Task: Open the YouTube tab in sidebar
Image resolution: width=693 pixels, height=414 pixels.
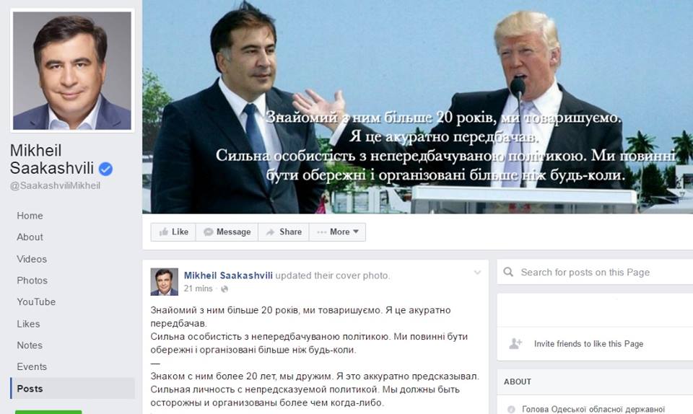Action: 36,302
